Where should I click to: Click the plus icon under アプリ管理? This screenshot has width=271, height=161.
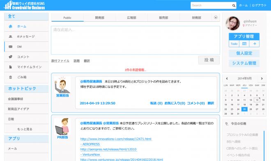pos(255,44)
